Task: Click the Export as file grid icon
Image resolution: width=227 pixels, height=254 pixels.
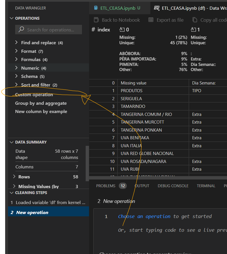Action: [x=150, y=20]
